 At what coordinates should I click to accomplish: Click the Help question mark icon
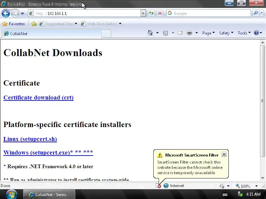[256, 33]
